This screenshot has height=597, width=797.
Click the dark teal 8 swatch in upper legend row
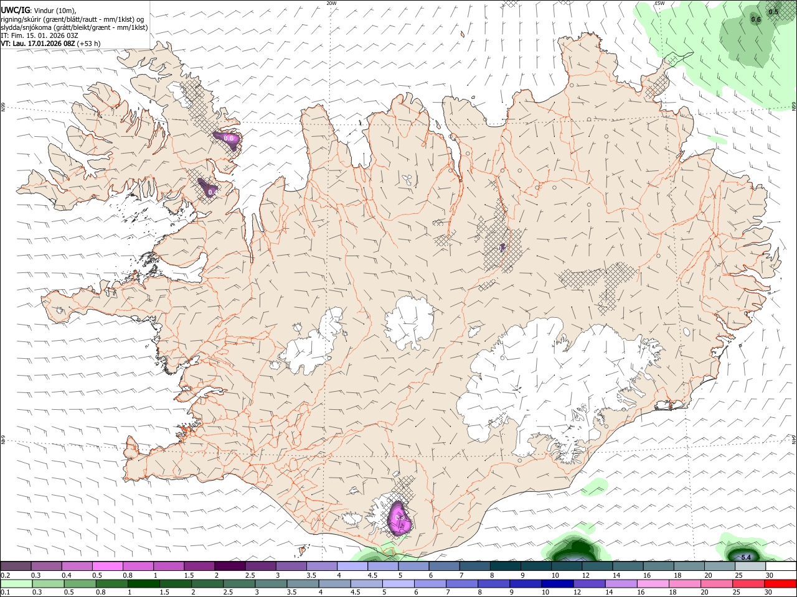tap(506, 567)
